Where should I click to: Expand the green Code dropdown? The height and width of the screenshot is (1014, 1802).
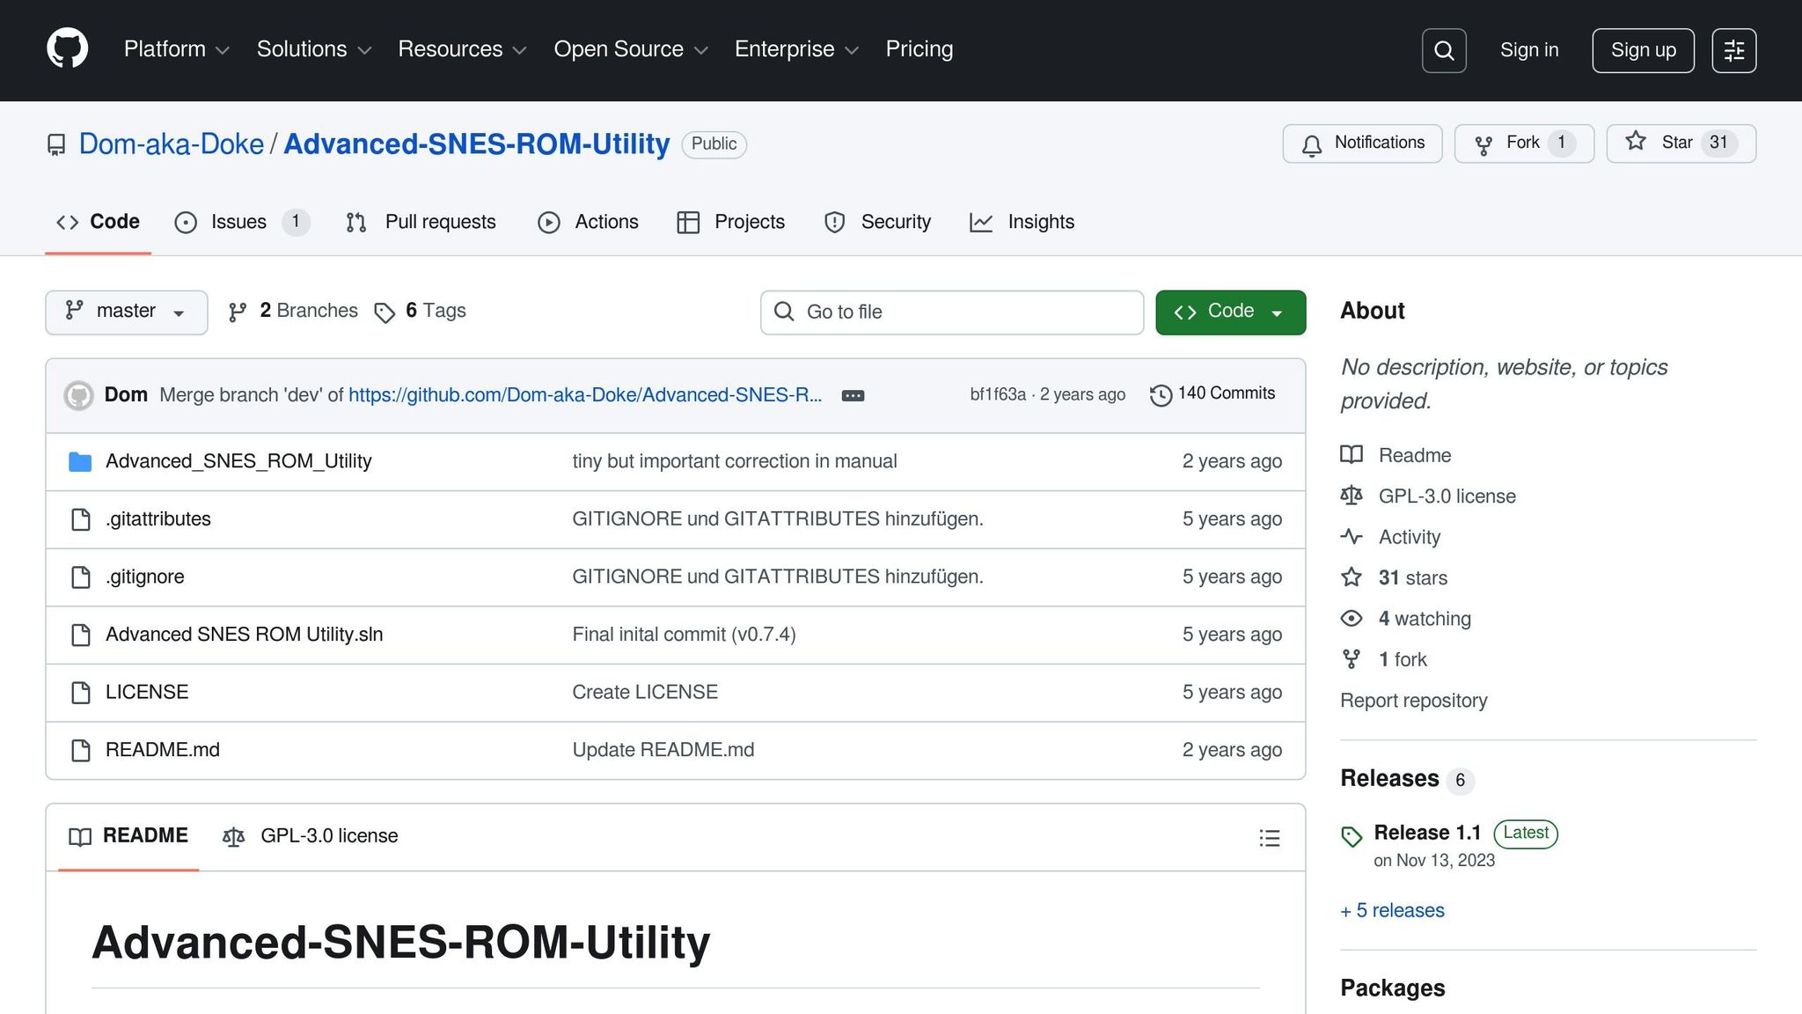tap(1230, 312)
